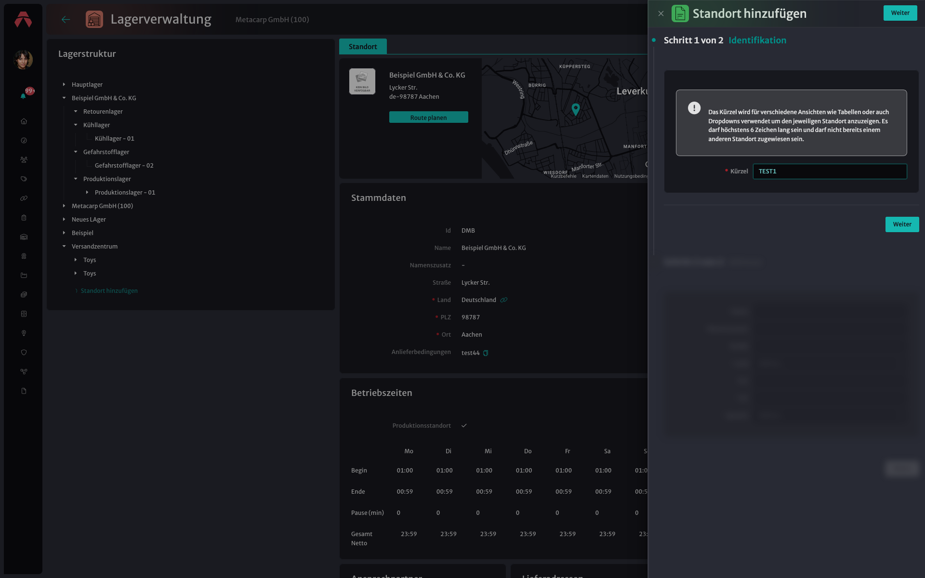This screenshot has width=925, height=578.
Task: Collapse the Versandzentrum node
Action: (64, 247)
